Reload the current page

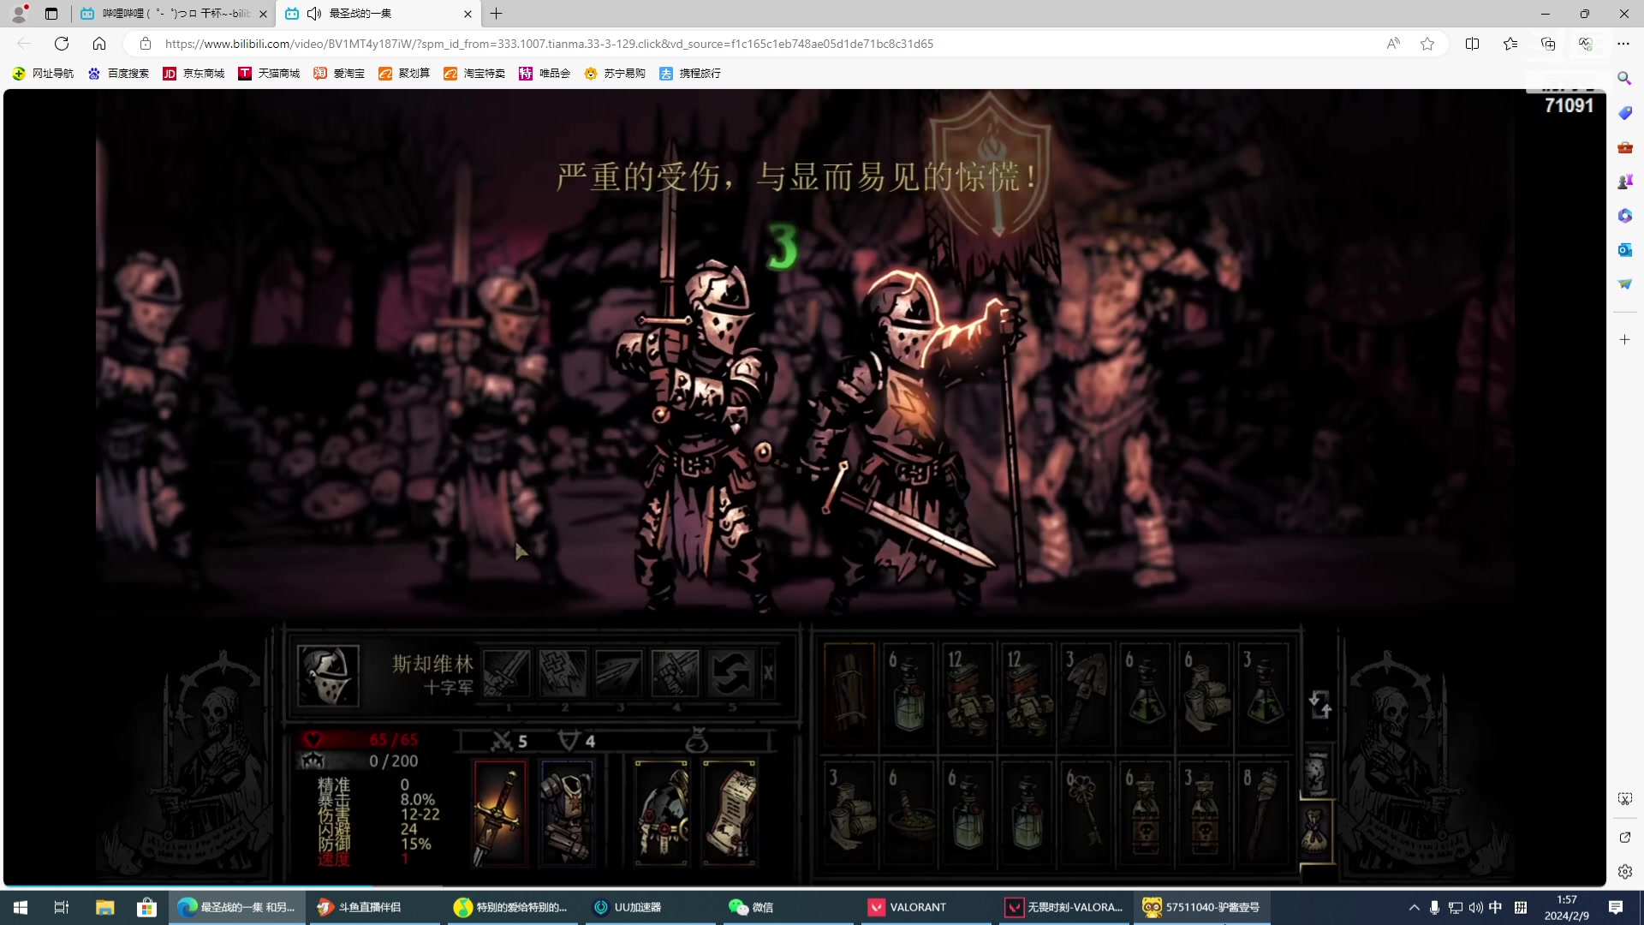point(62,44)
